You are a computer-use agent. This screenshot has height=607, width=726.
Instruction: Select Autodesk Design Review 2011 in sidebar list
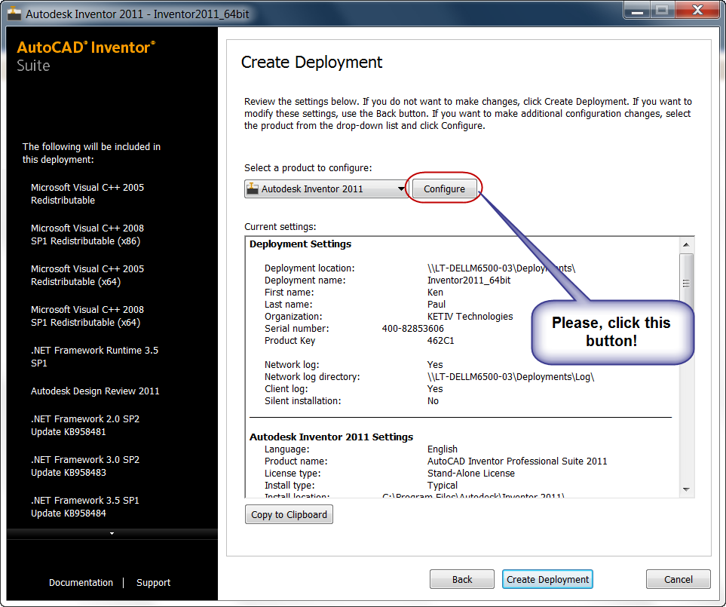tap(95, 391)
